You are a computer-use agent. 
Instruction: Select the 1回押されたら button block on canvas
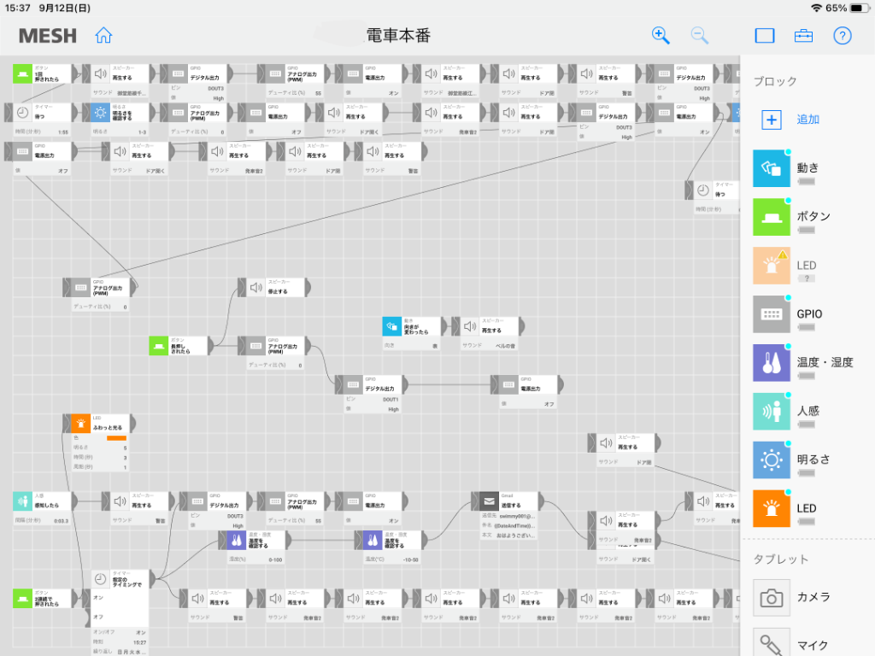click(43, 73)
